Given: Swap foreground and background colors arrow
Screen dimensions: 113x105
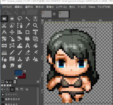Looking at the screenshot, I should 24,71.
